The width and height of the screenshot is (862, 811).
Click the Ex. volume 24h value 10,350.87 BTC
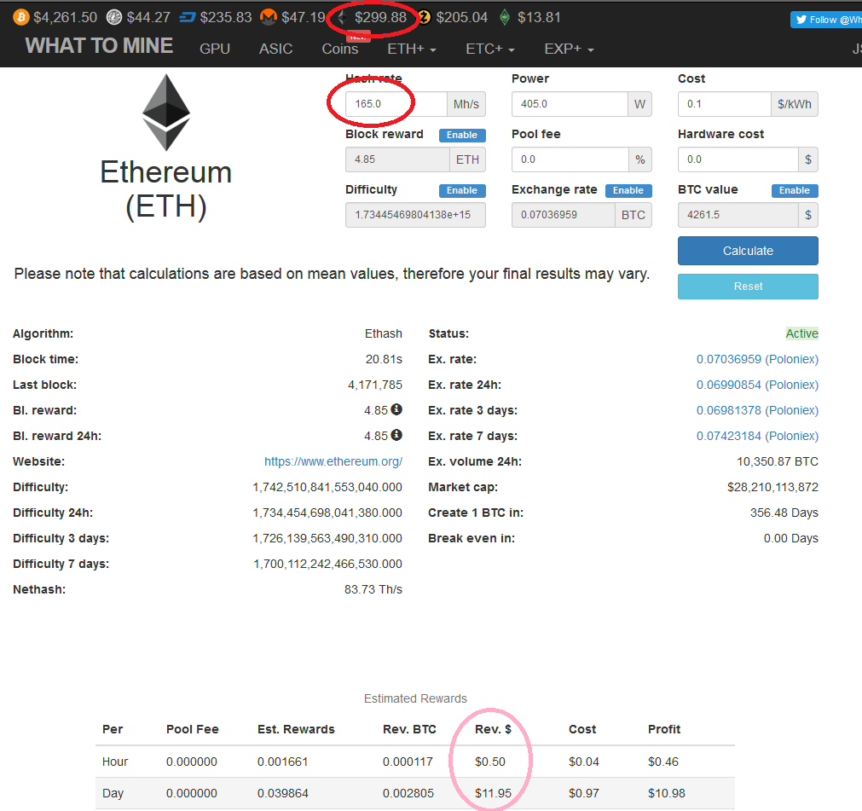[x=778, y=462]
